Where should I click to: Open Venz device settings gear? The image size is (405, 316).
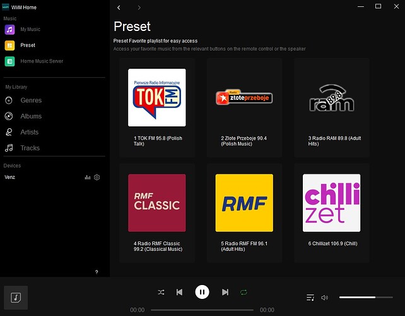pyautogui.click(x=97, y=178)
